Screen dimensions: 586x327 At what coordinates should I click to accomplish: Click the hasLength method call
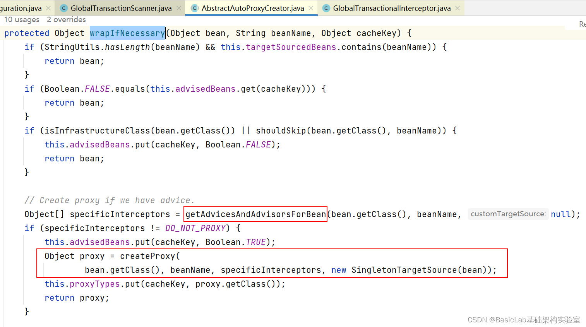[127, 47]
